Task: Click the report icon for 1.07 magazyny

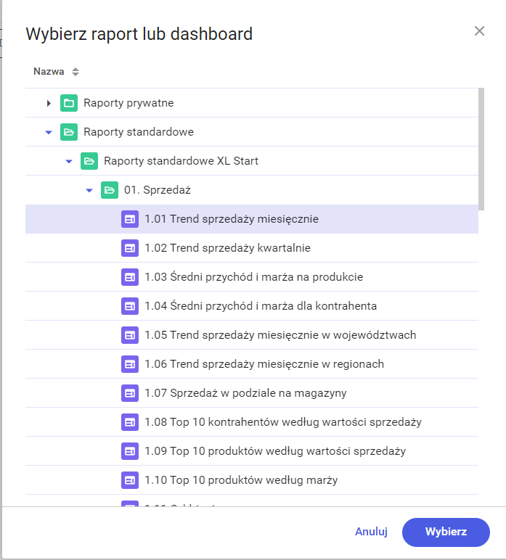Action: point(130,393)
